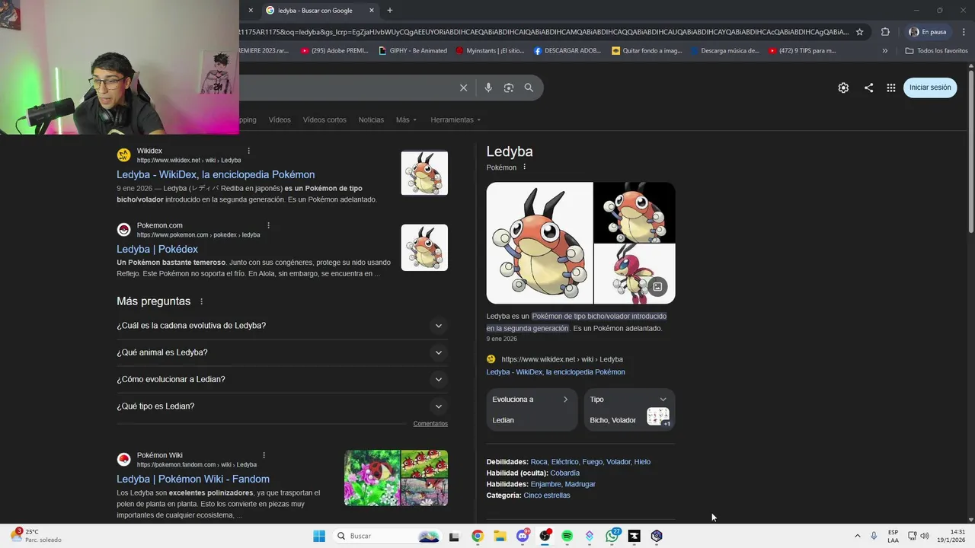Click the Iniciar sesión button
This screenshot has width=975, height=548.
(930, 88)
